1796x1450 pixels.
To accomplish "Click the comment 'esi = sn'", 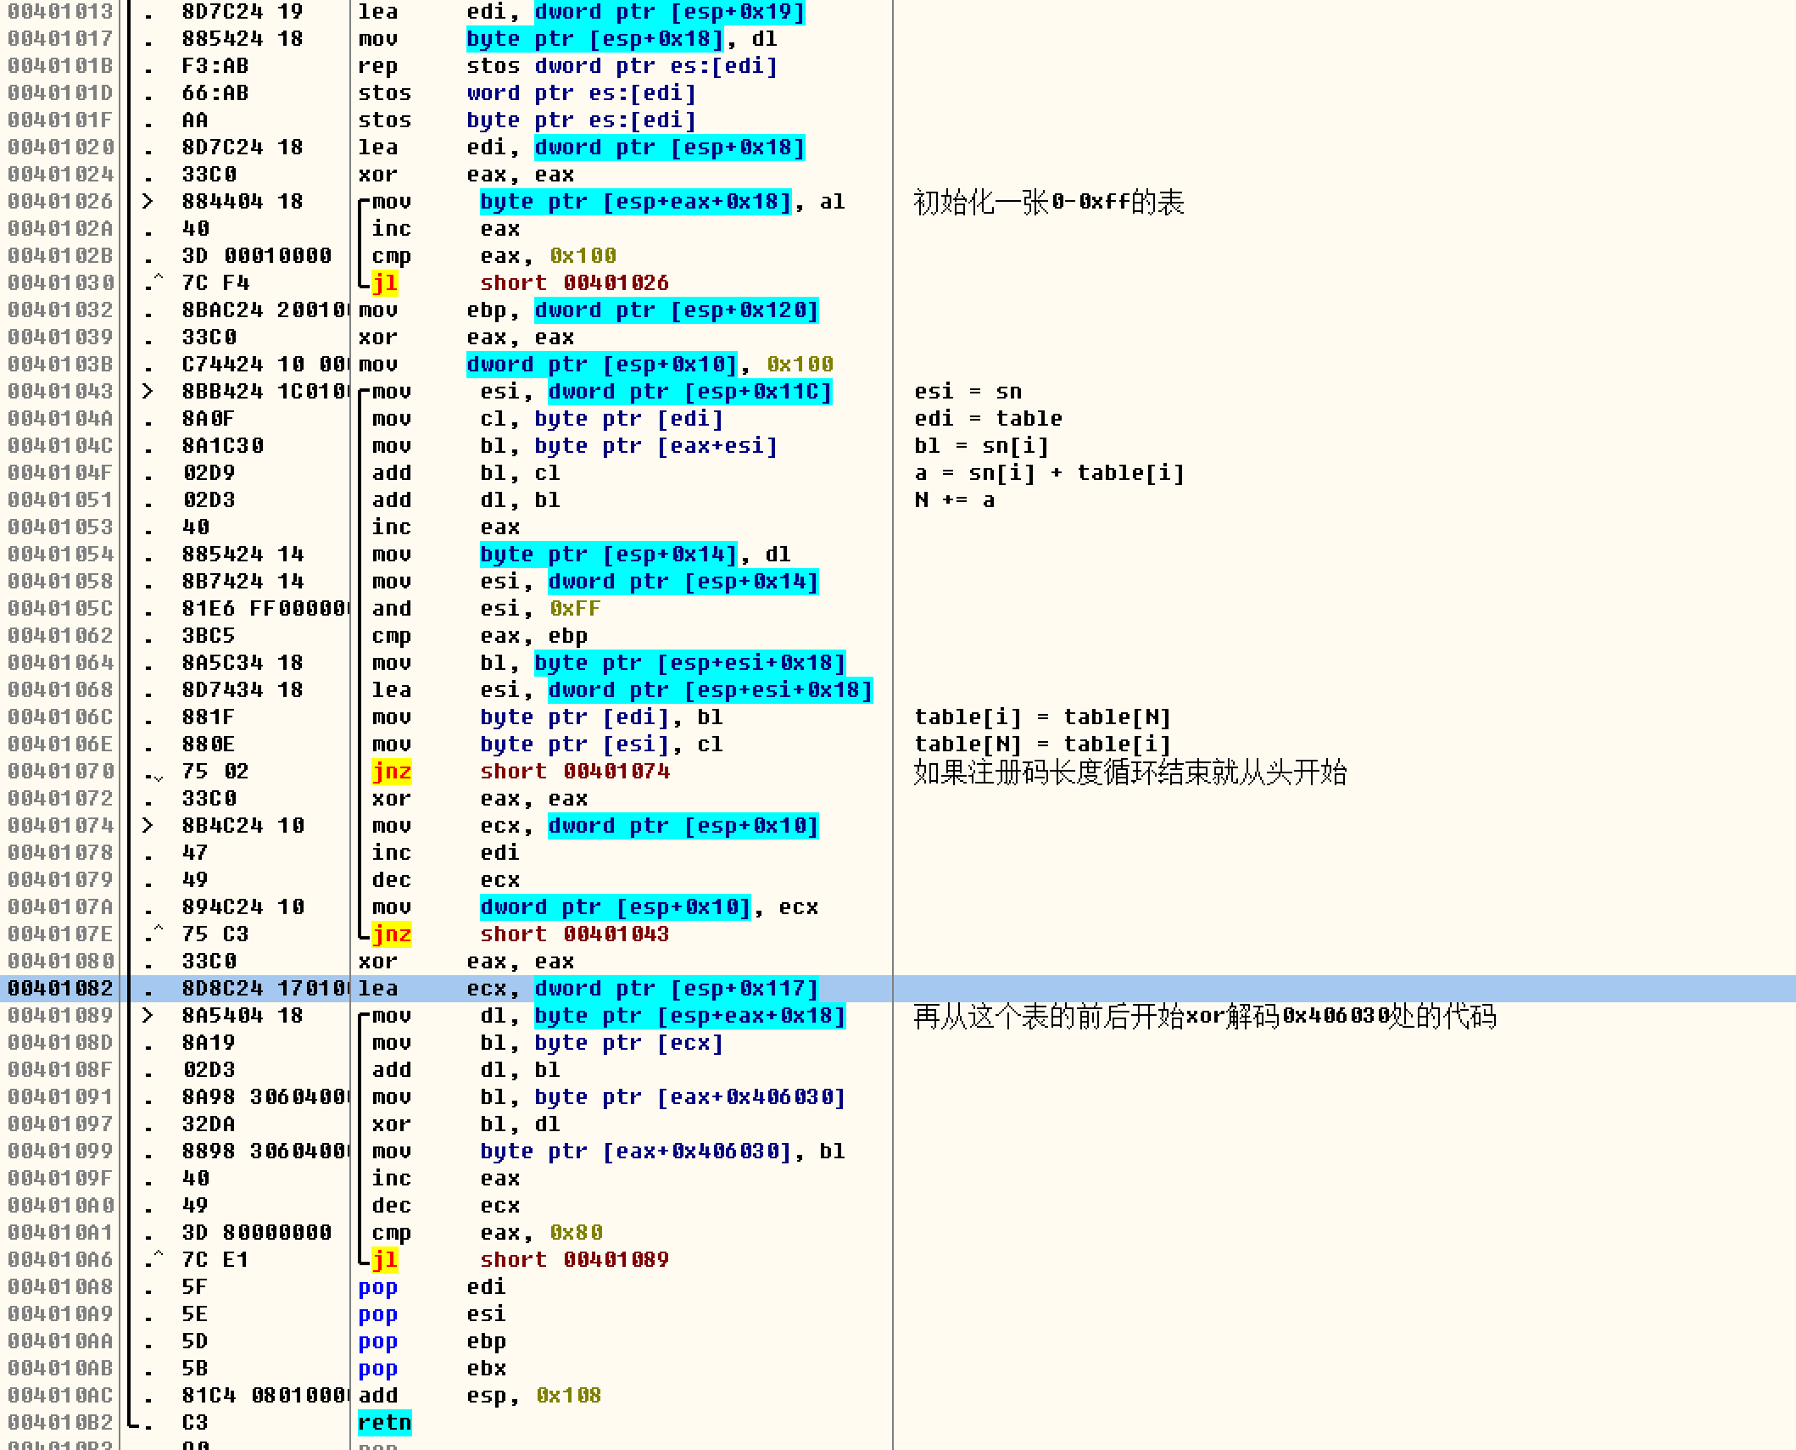I will coord(968,391).
